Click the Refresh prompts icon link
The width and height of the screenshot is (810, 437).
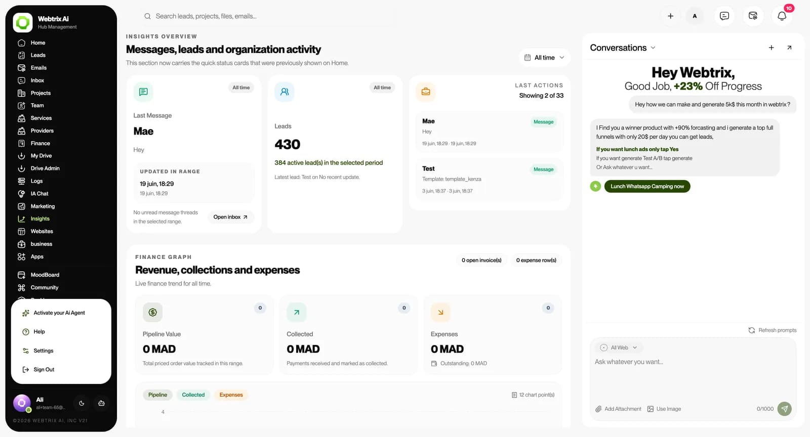click(773, 330)
